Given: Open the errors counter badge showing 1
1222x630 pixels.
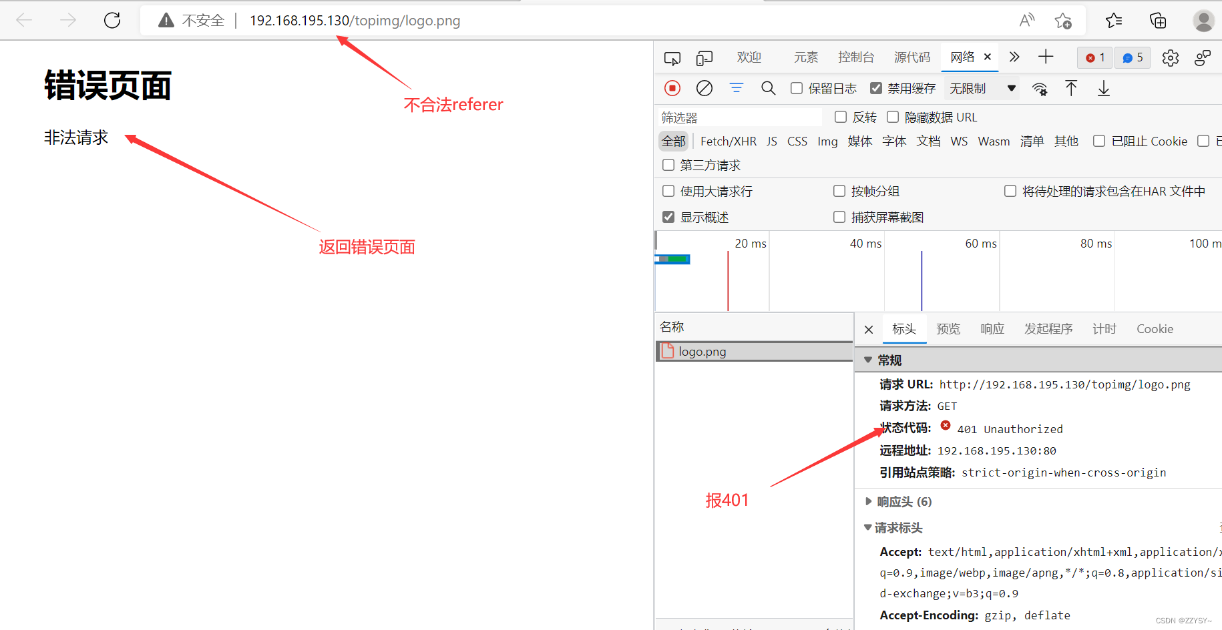Looking at the screenshot, I should [1095, 58].
